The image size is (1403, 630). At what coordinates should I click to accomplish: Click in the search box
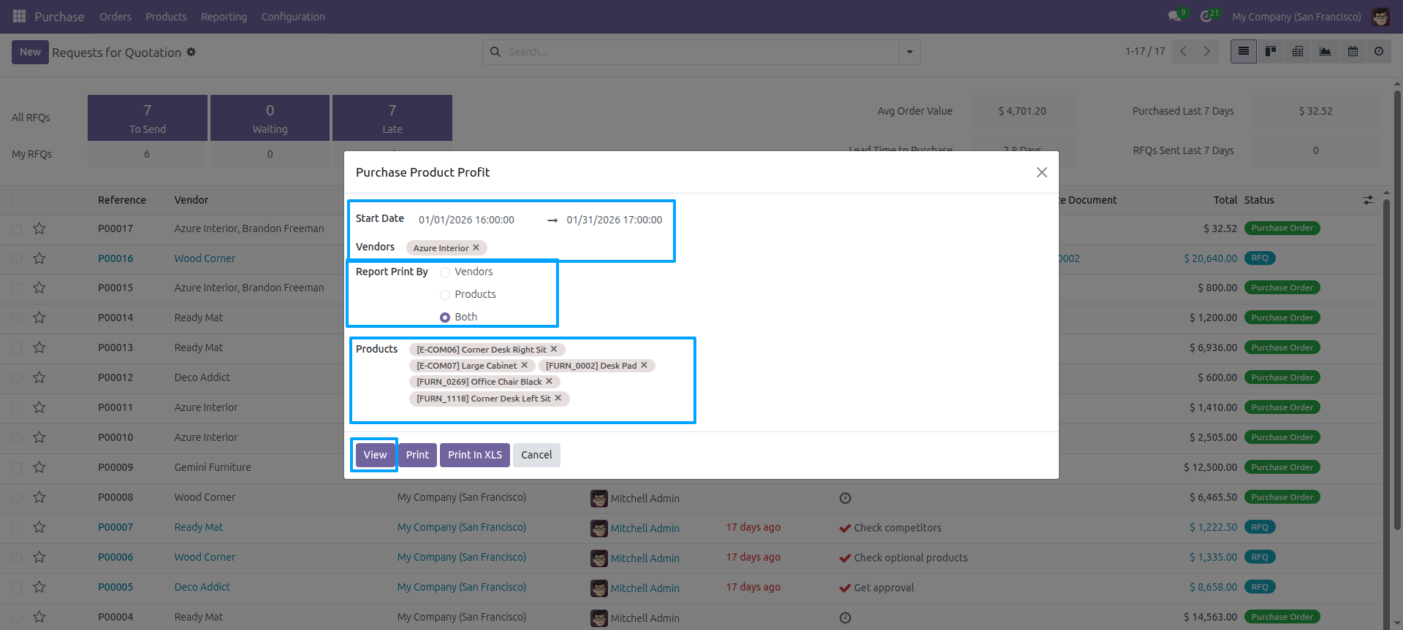click(701, 52)
